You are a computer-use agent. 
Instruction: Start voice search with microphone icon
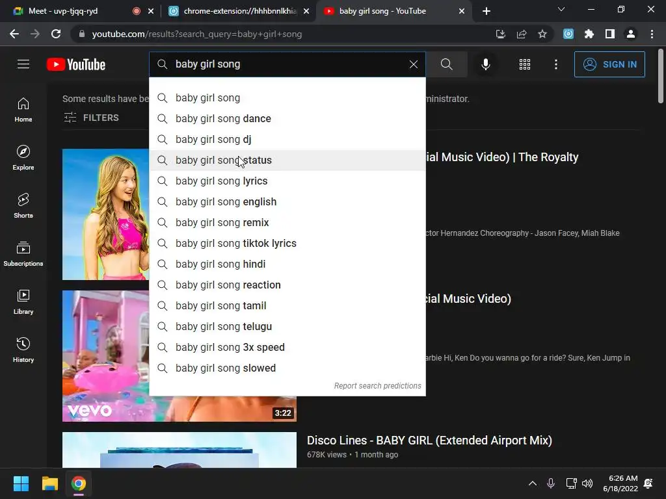485,64
